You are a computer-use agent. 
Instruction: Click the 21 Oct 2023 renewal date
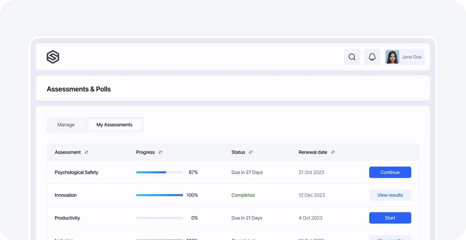[311, 172]
